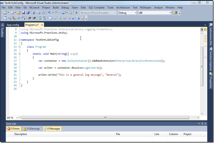Open the ReSharper menu

(146, 8)
